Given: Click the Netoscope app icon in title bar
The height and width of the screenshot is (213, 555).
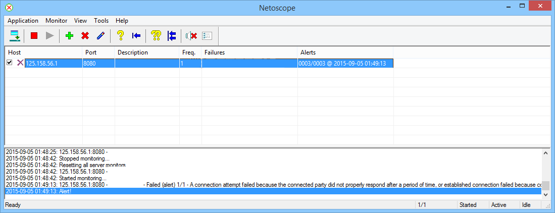Looking at the screenshot, I should tap(9, 8).
